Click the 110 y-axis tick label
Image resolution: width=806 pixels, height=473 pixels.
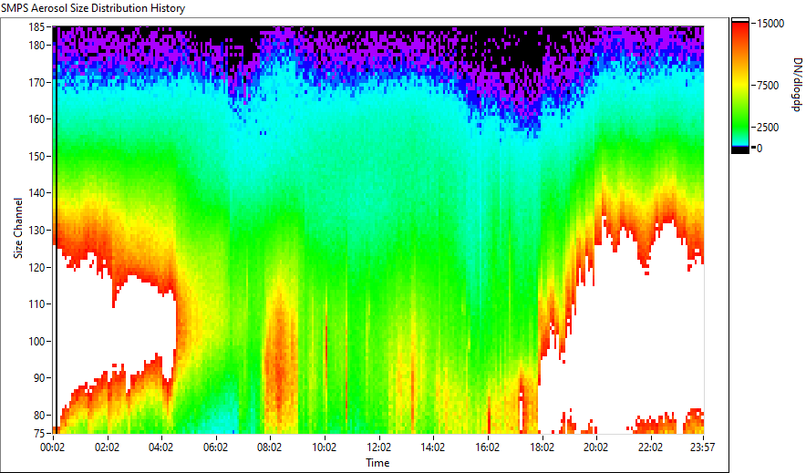point(36,304)
